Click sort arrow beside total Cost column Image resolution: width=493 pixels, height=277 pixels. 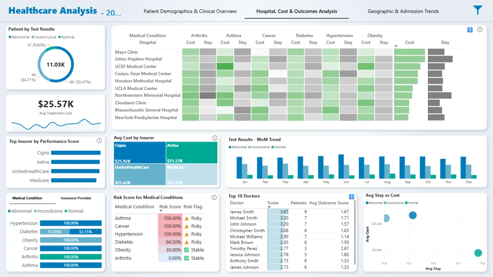coord(396,46)
